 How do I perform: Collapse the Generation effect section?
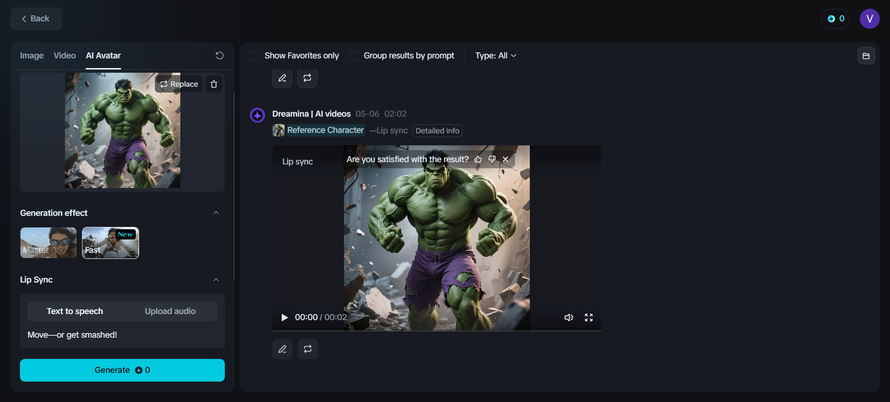tap(216, 213)
